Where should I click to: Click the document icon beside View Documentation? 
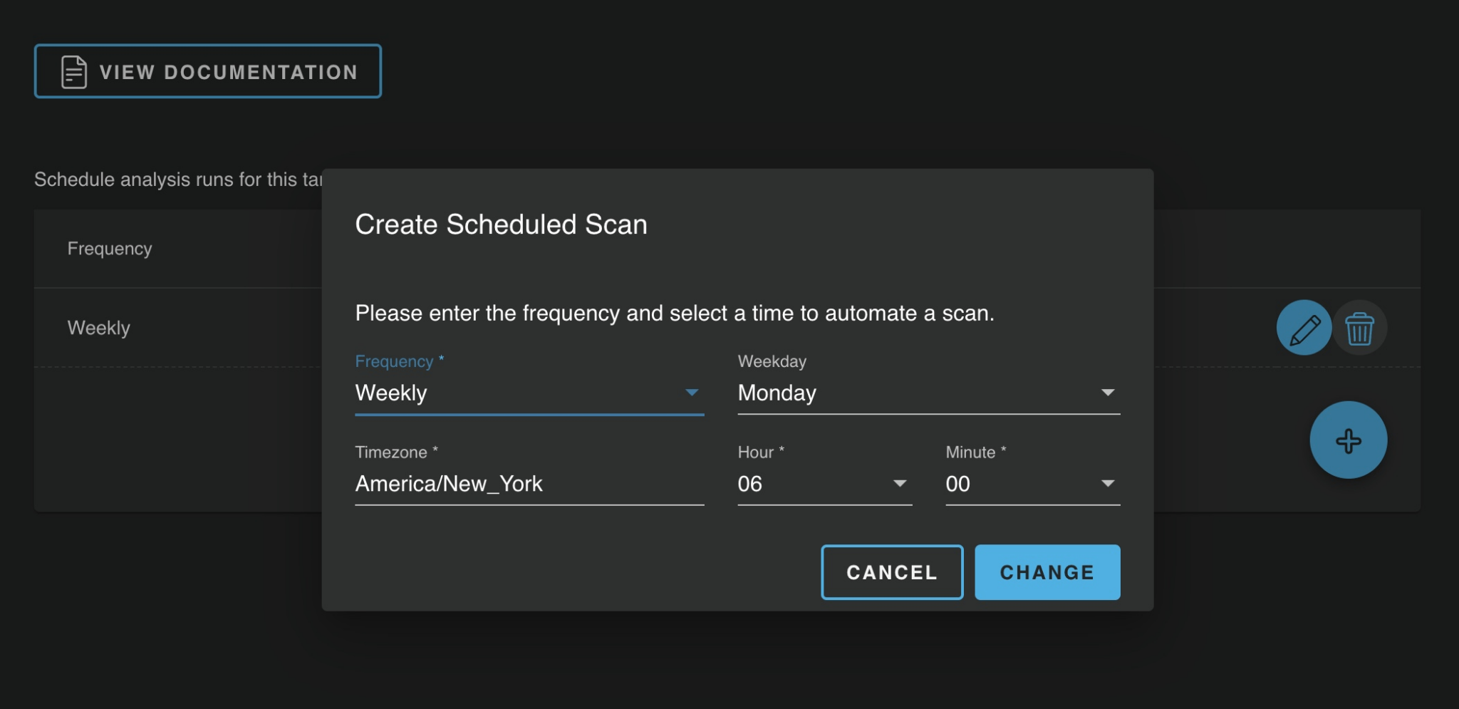click(74, 72)
